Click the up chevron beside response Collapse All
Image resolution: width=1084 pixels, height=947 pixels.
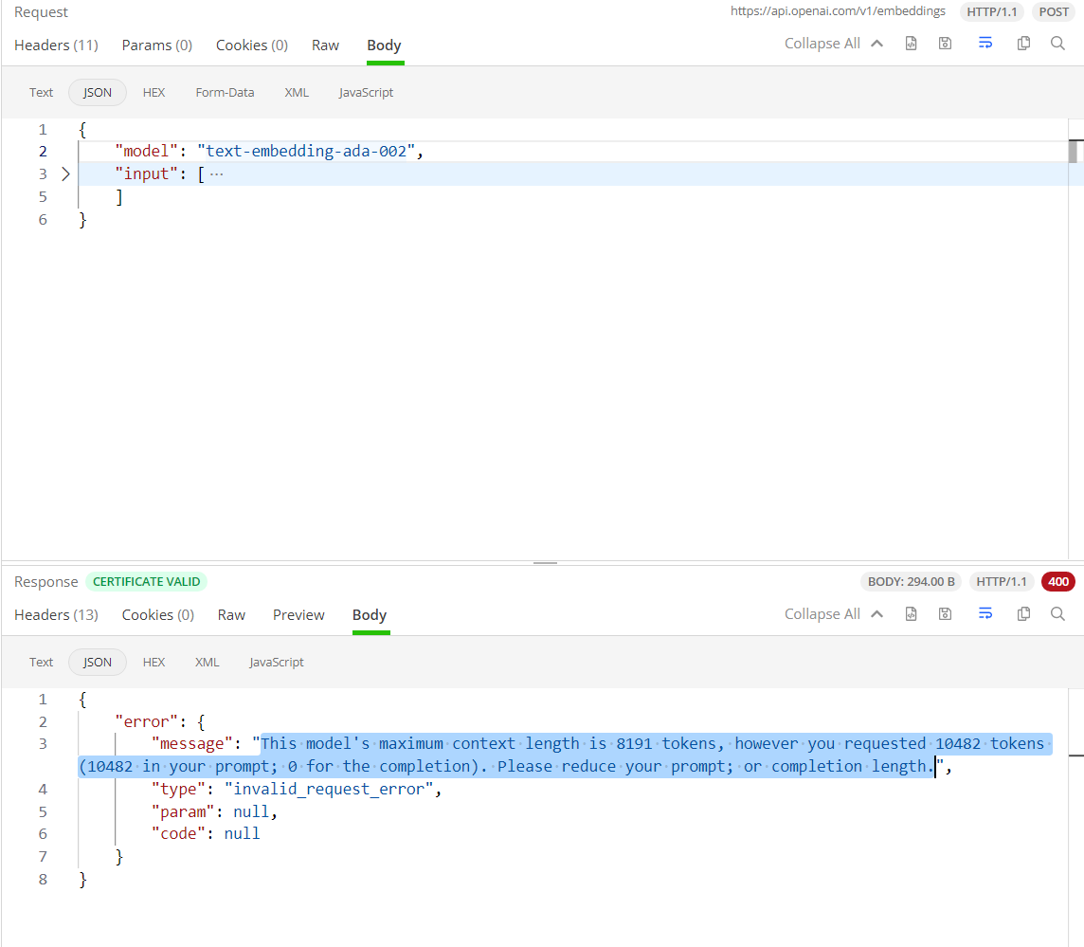tap(876, 614)
